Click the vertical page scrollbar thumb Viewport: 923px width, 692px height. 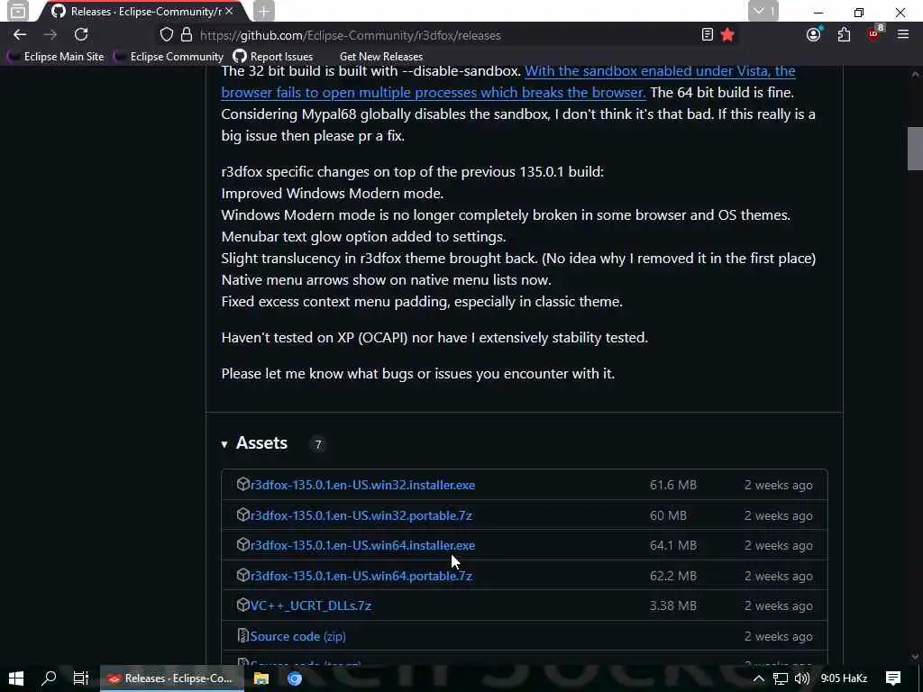coord(915,149)
